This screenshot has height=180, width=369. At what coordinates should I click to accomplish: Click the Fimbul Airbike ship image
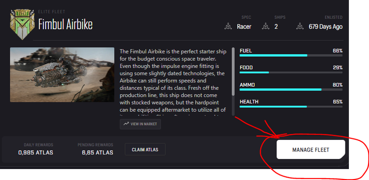[x=62, y=75]
